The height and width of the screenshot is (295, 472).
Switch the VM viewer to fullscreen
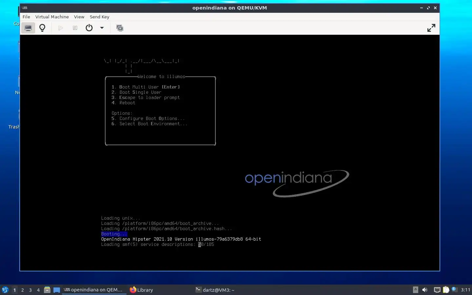pyautogui.click(x=431, y=28)
